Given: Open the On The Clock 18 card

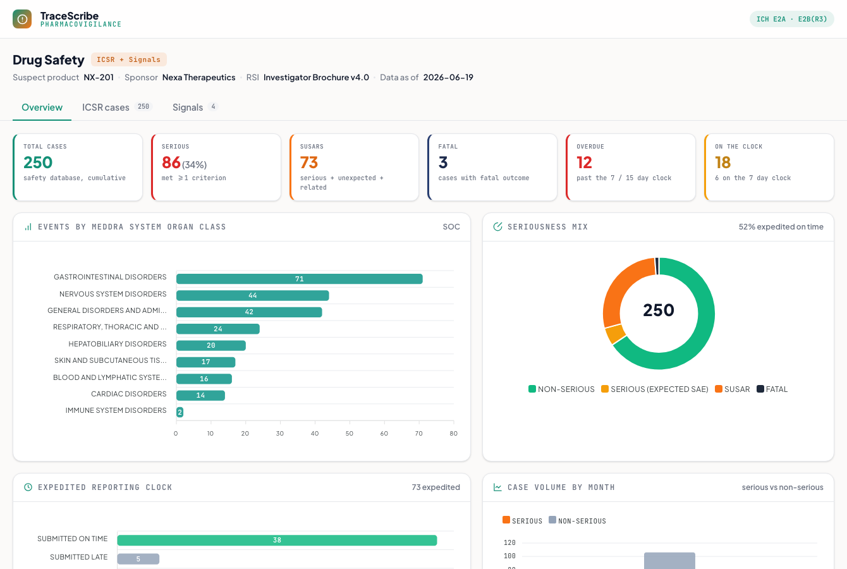Looking at the screenshot, I should [x=769, y=168].
